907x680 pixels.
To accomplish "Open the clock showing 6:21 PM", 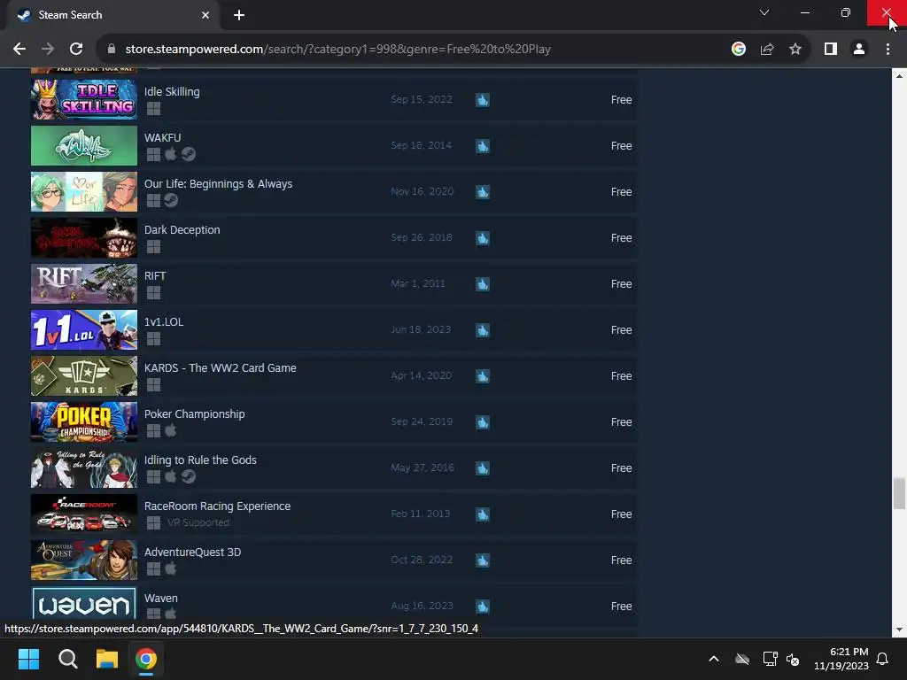I will tap(841, 659).
